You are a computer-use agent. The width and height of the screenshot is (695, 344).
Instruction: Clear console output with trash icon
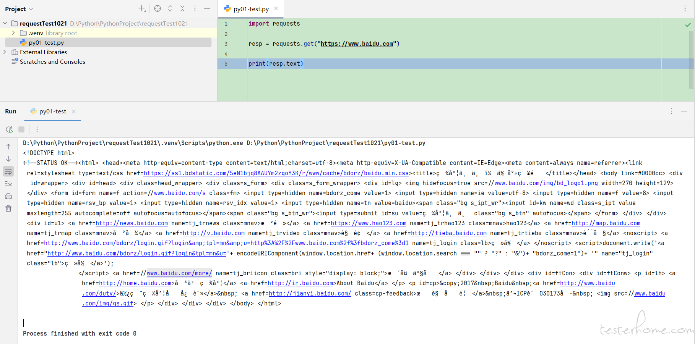[x=8, y=208]
